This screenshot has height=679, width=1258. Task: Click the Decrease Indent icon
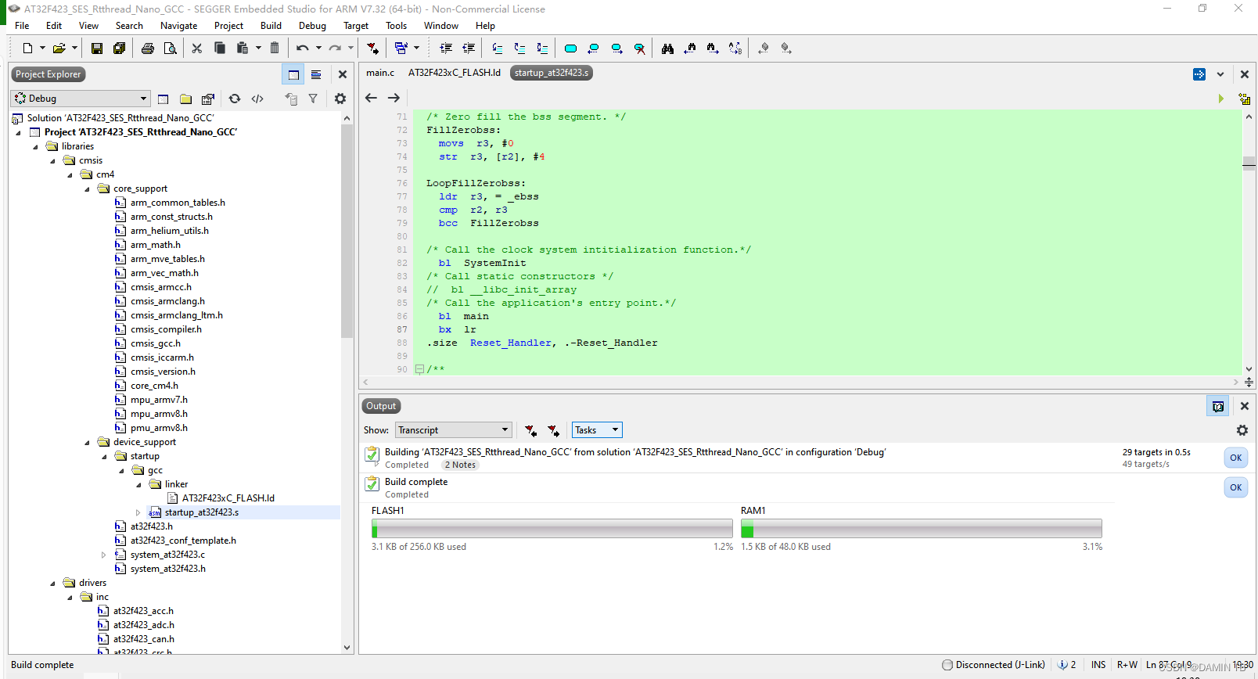coord(469,48)
